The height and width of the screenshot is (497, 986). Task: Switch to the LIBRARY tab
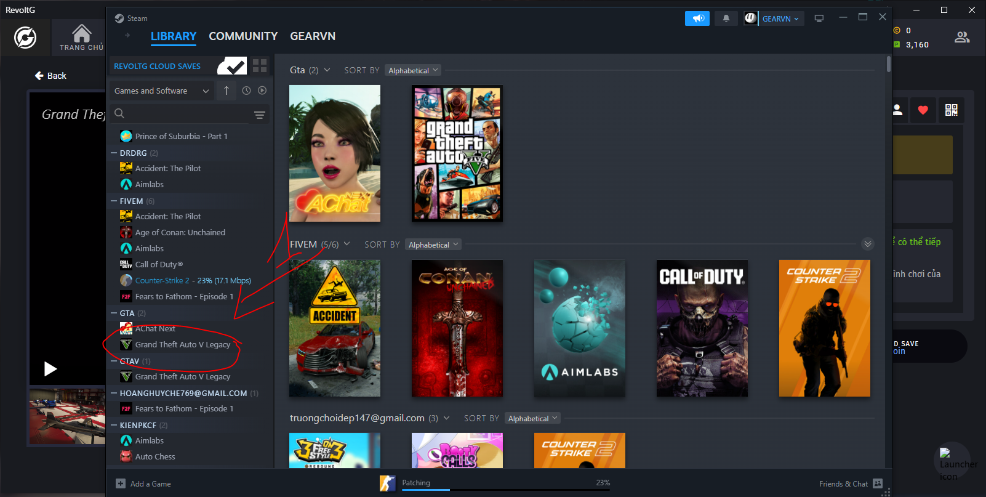click(x=174, y=36)
